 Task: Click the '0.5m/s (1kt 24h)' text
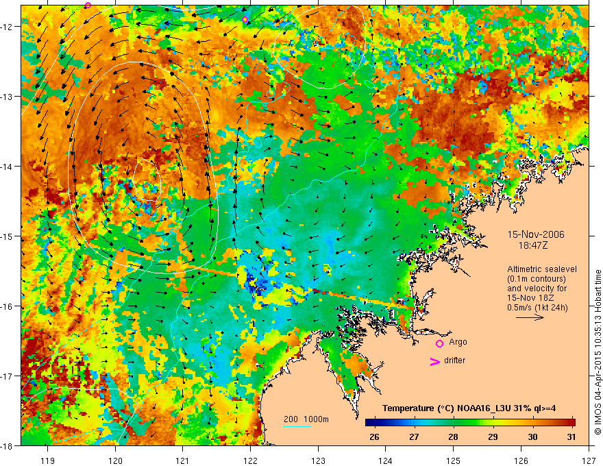click(x=537, y=307)
